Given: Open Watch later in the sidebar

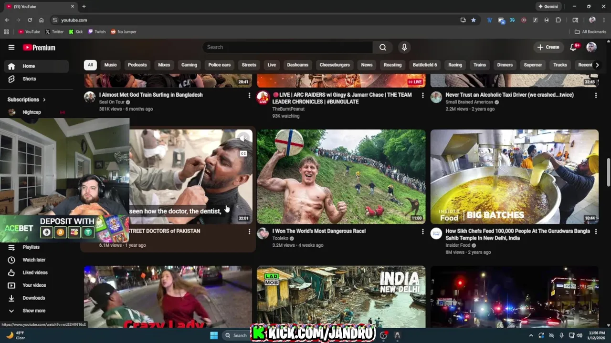Looking at the screenshot, I should 35,260.
